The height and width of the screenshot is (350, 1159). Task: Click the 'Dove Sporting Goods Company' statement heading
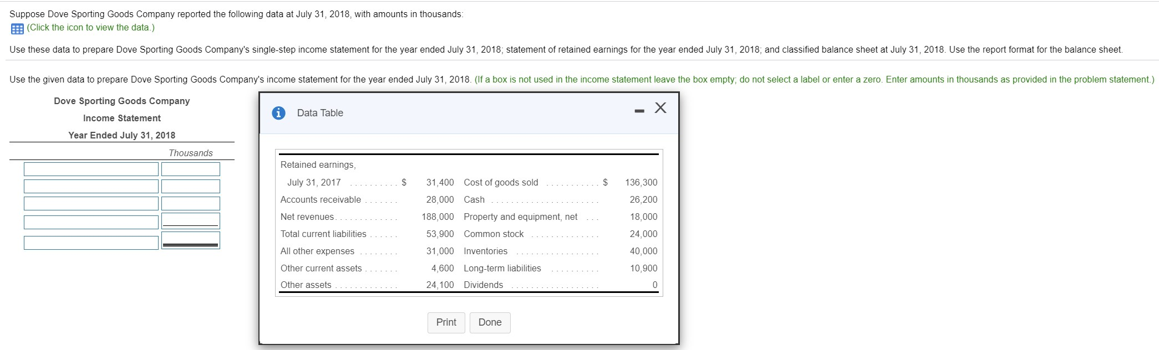point(122,101)
